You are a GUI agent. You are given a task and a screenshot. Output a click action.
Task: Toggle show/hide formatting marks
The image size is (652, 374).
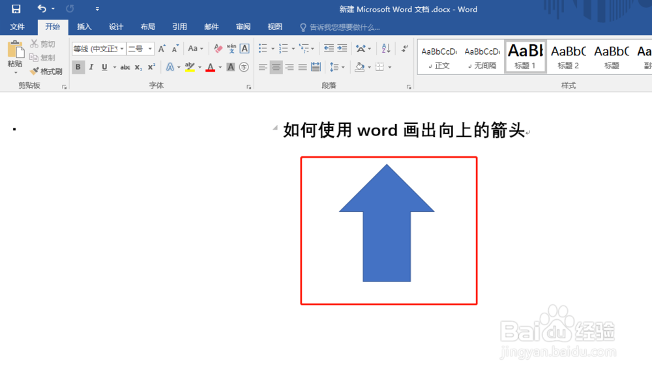tap(404, 49)
